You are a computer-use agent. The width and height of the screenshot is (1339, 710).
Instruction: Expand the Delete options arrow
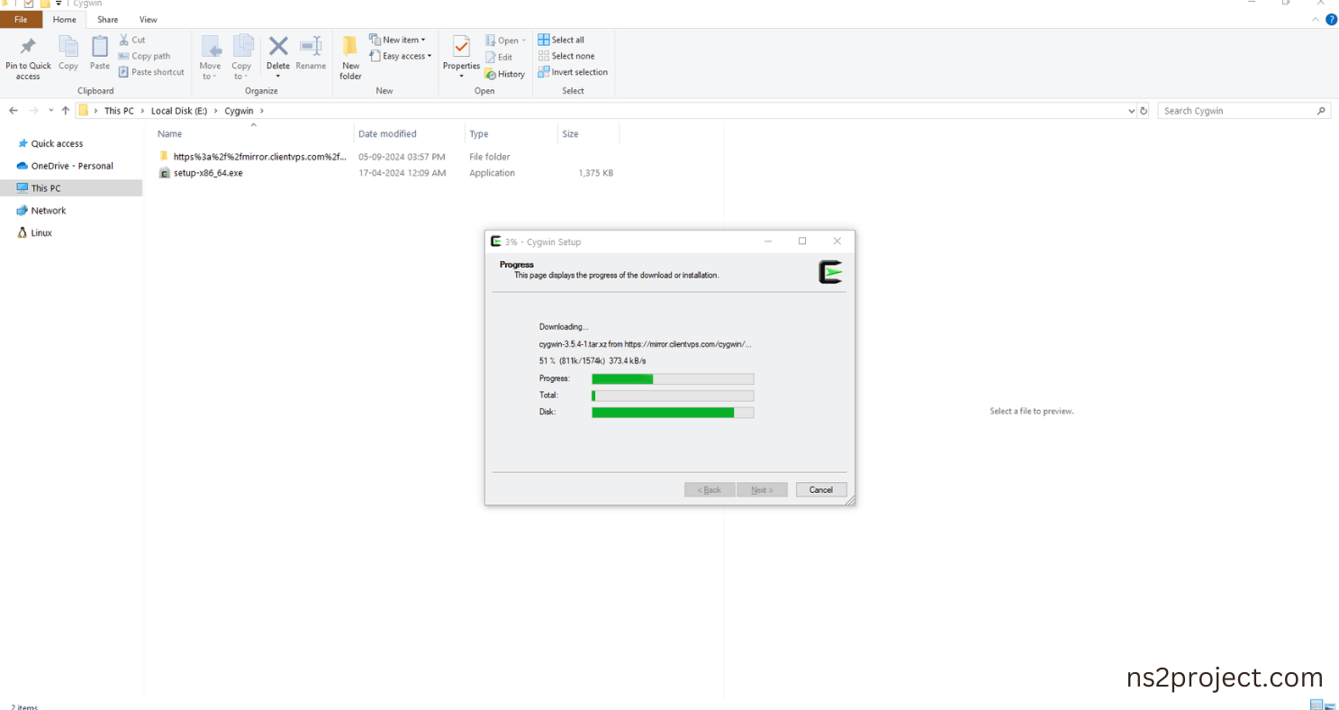(278, 76)
